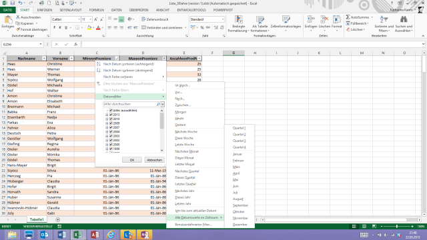Open the MaxvonPremiere filter dropdown

(164, 59)
